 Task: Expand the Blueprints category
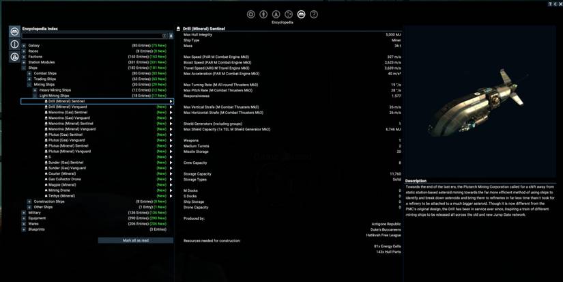point(24,229)
